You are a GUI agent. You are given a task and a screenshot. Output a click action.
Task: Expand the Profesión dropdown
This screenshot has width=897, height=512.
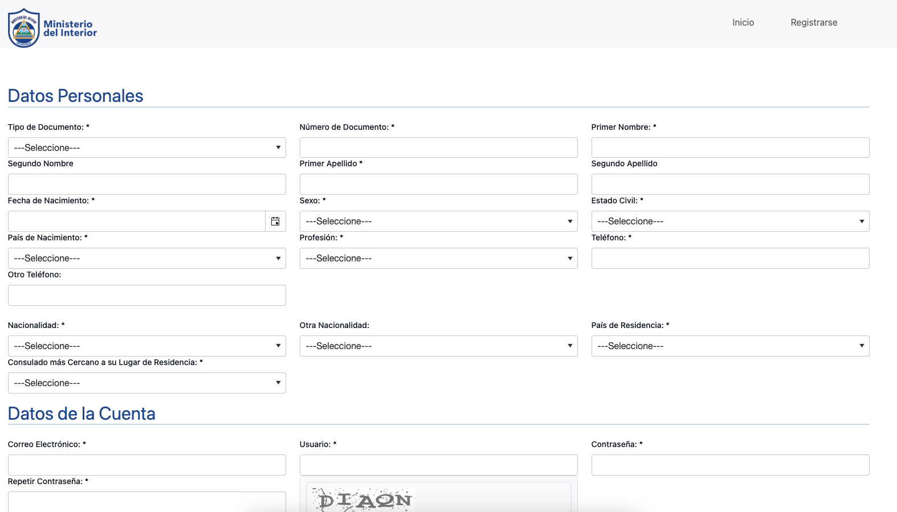[x=439, y=258]
